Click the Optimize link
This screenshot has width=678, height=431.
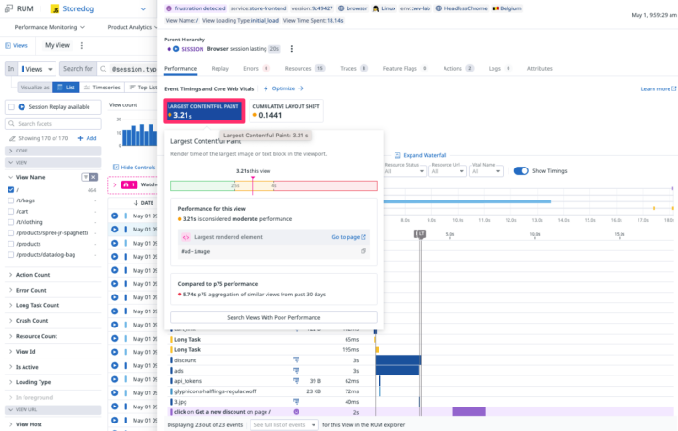tap(283, 88)
